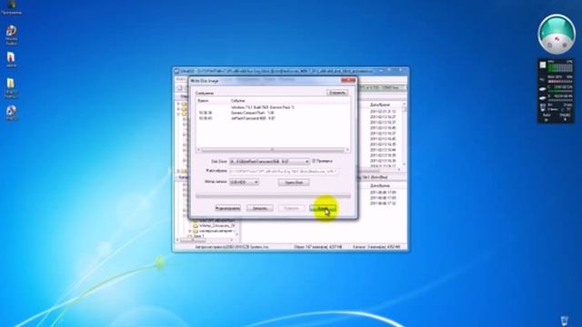The height and width of the screenshot is (327, 582).
Task: Click the lower Дата/Время column header in UltraISO
Action: tap(380, 185)
